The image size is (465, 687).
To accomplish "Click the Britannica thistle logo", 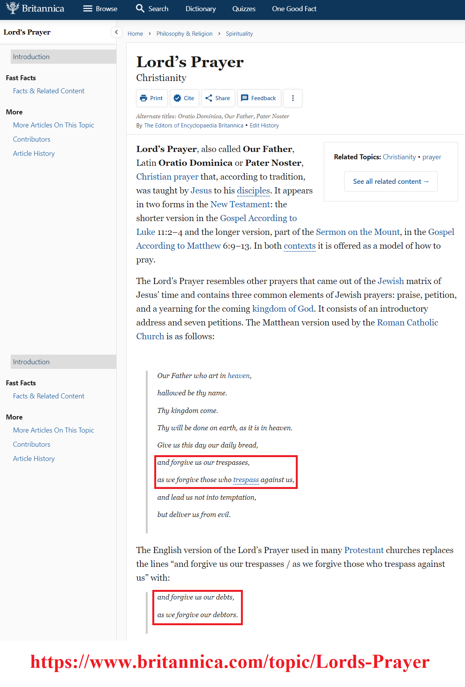I will 13,8.
